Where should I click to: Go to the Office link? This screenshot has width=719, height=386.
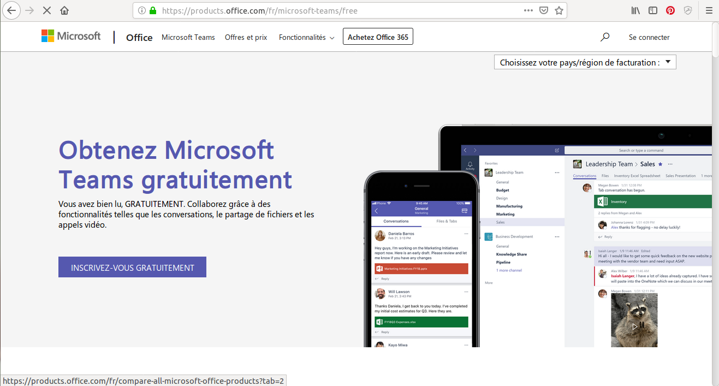coord(139,37)
